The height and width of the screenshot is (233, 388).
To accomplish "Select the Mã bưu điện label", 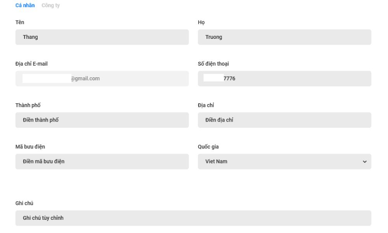I will [30, 147].
